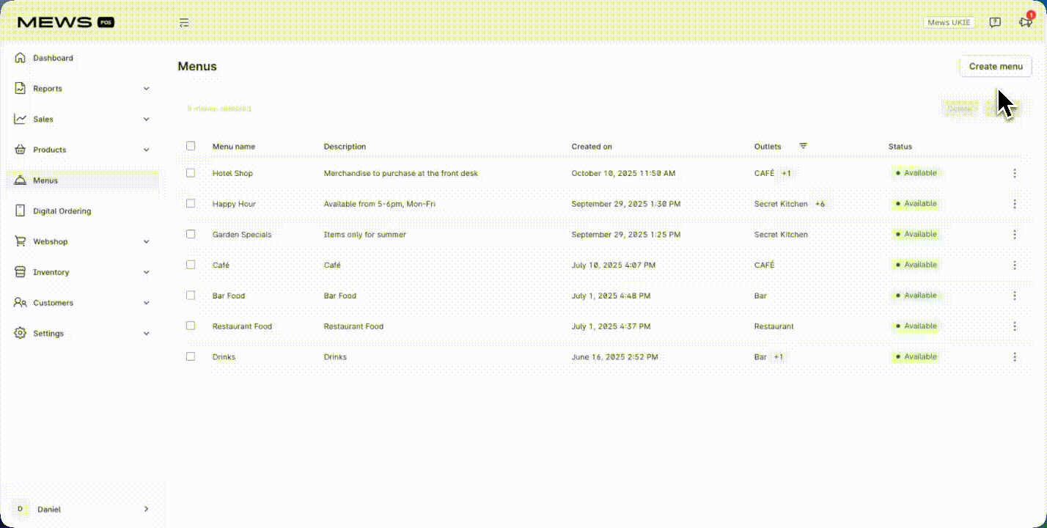Select the Hotel Shop row checkbox
This screenshot has width=1047, height=528.
tap(191, 173)
